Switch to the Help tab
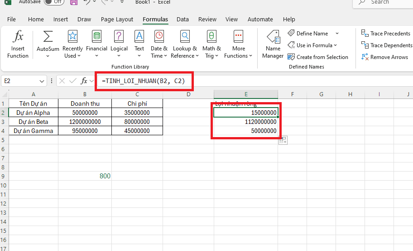413x251 pixels. tap(289, 19)
